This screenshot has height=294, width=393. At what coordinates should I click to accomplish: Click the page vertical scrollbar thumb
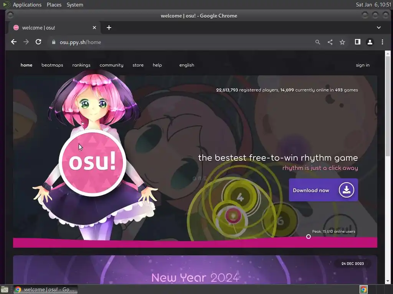click(388, 106)
